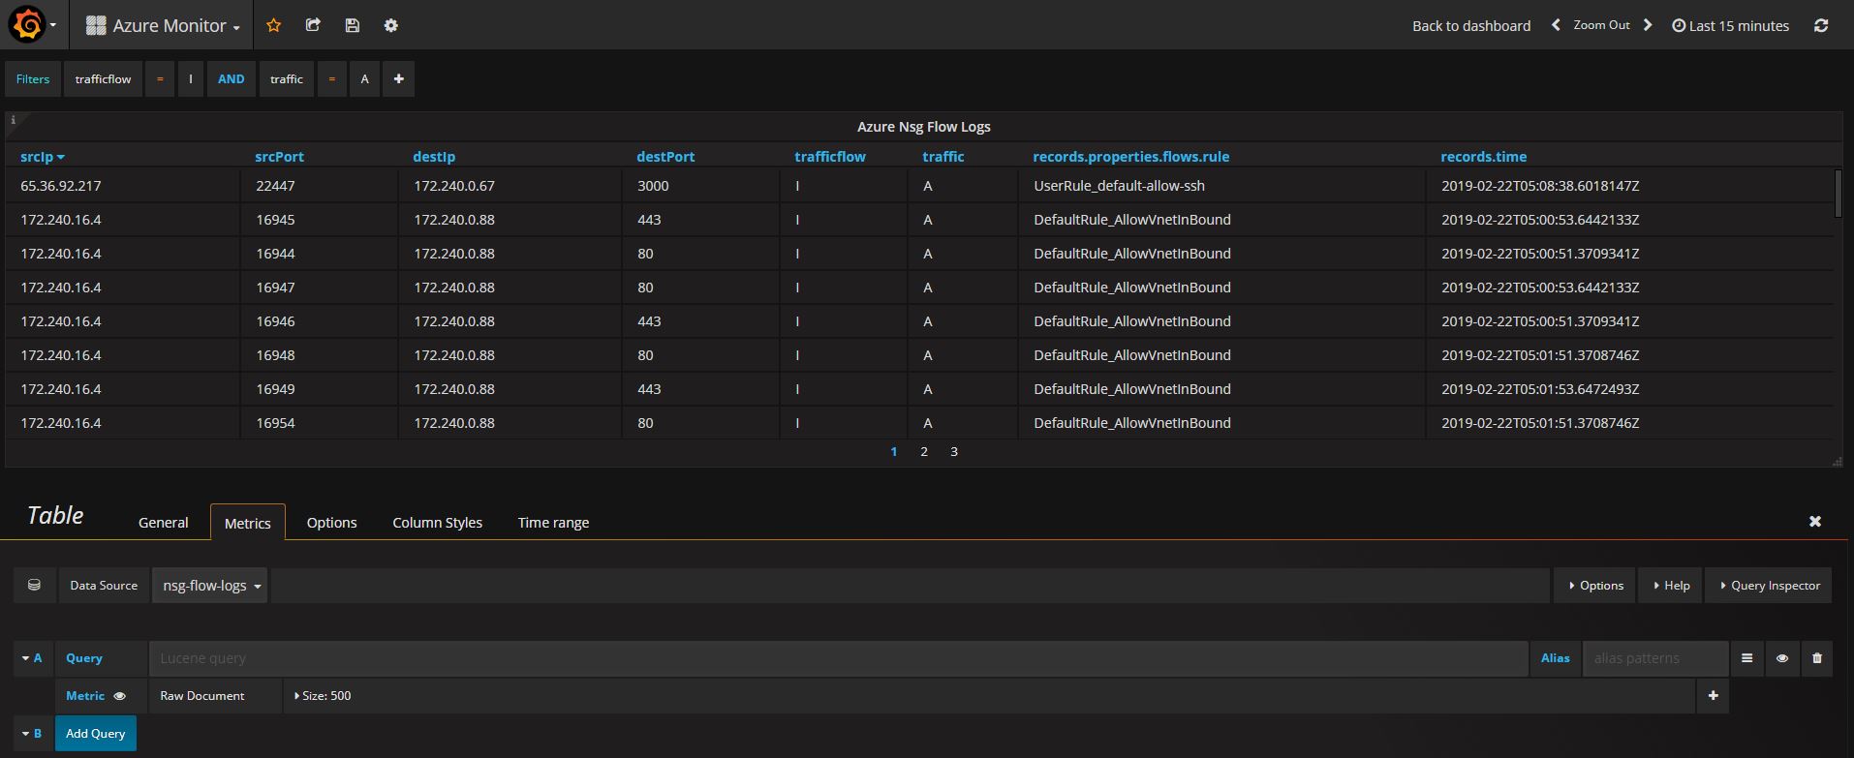This screenshot has height=758, width=1854.
Task: Click the Lucene query input field
Action: (839, 658)
